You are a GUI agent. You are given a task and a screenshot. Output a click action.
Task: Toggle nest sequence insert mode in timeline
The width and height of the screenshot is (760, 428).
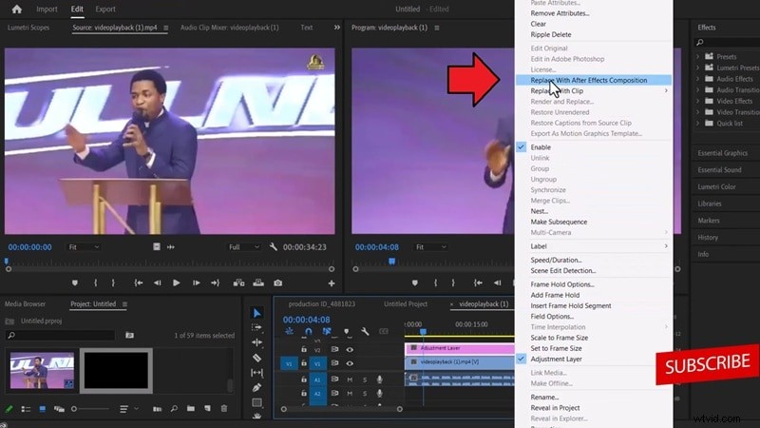[x=290, y=331]
